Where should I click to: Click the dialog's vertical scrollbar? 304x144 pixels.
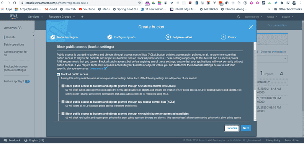pos(255,82)
